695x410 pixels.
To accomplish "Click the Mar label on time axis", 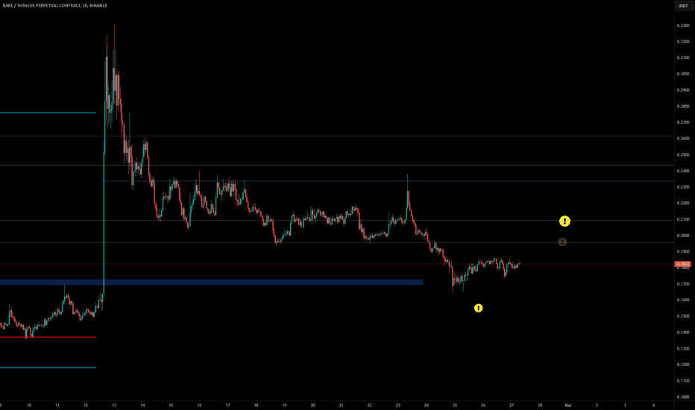I will pos(568,405).
